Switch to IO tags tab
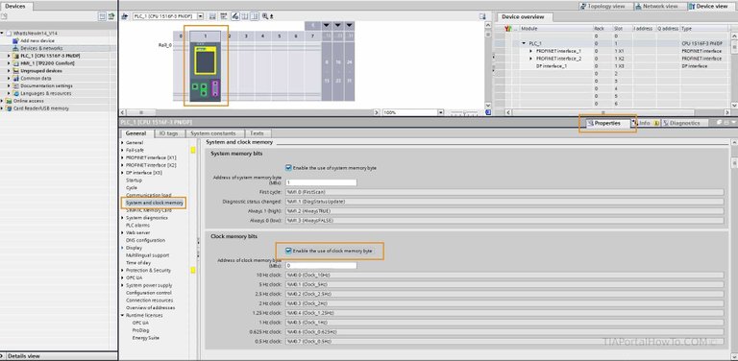Screen dimensions: 738x361 point(168,133)
